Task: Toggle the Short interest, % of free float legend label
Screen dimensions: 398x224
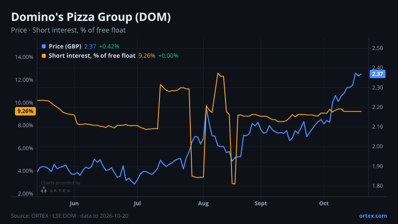Action: coord(92,56)
